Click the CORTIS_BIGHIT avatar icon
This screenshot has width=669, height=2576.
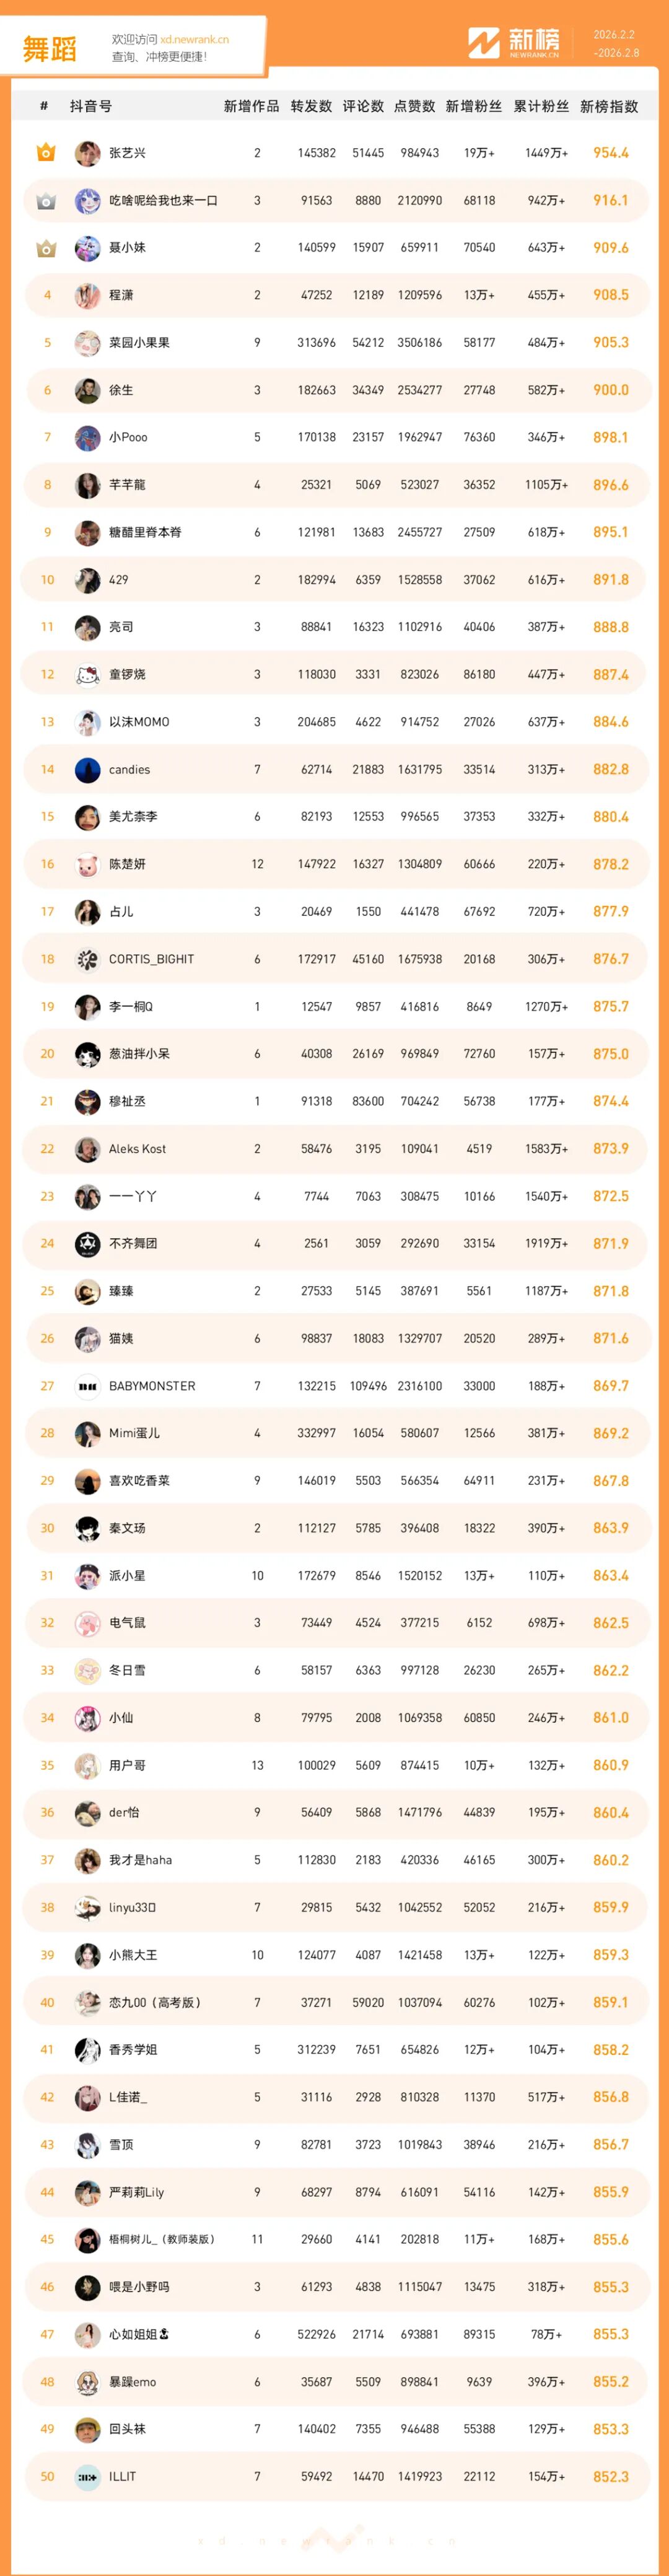coord(87,959)
